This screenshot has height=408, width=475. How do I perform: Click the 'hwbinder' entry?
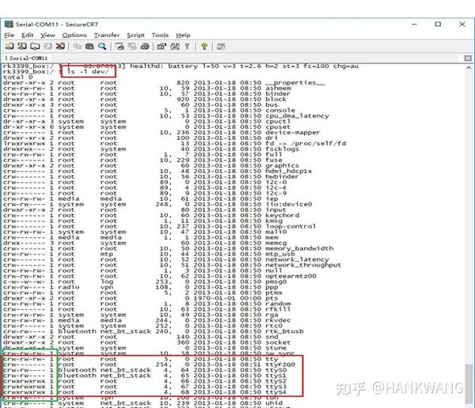tap(282, 176)
